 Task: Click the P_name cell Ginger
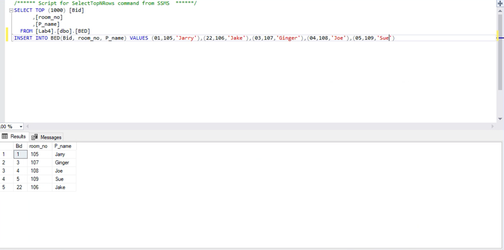click(64, 163)
